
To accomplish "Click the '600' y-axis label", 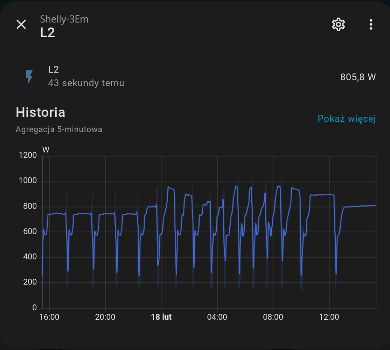I will click(30, 231).
